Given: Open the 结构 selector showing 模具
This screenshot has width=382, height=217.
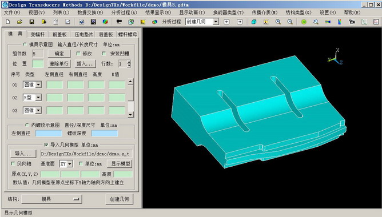Looking at the screenshot, I should [51, 199].
